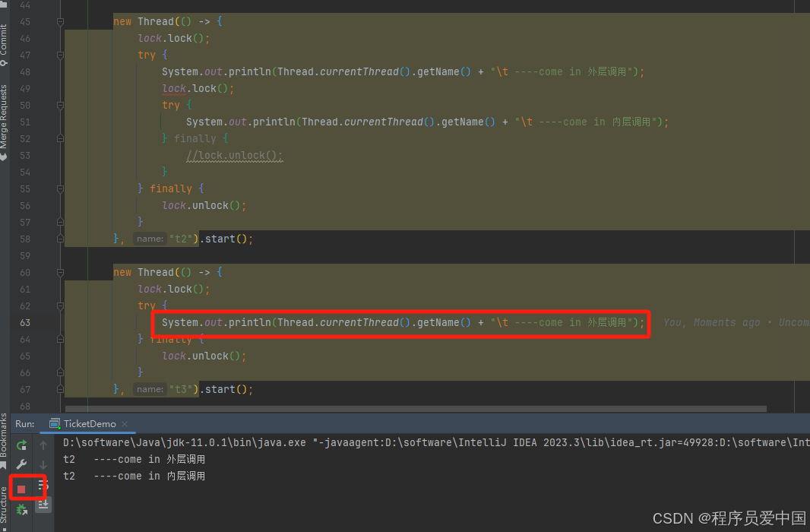
Task: Place cursor in commented //lock.unlock(); on line 53
Action: coord(235,156)
